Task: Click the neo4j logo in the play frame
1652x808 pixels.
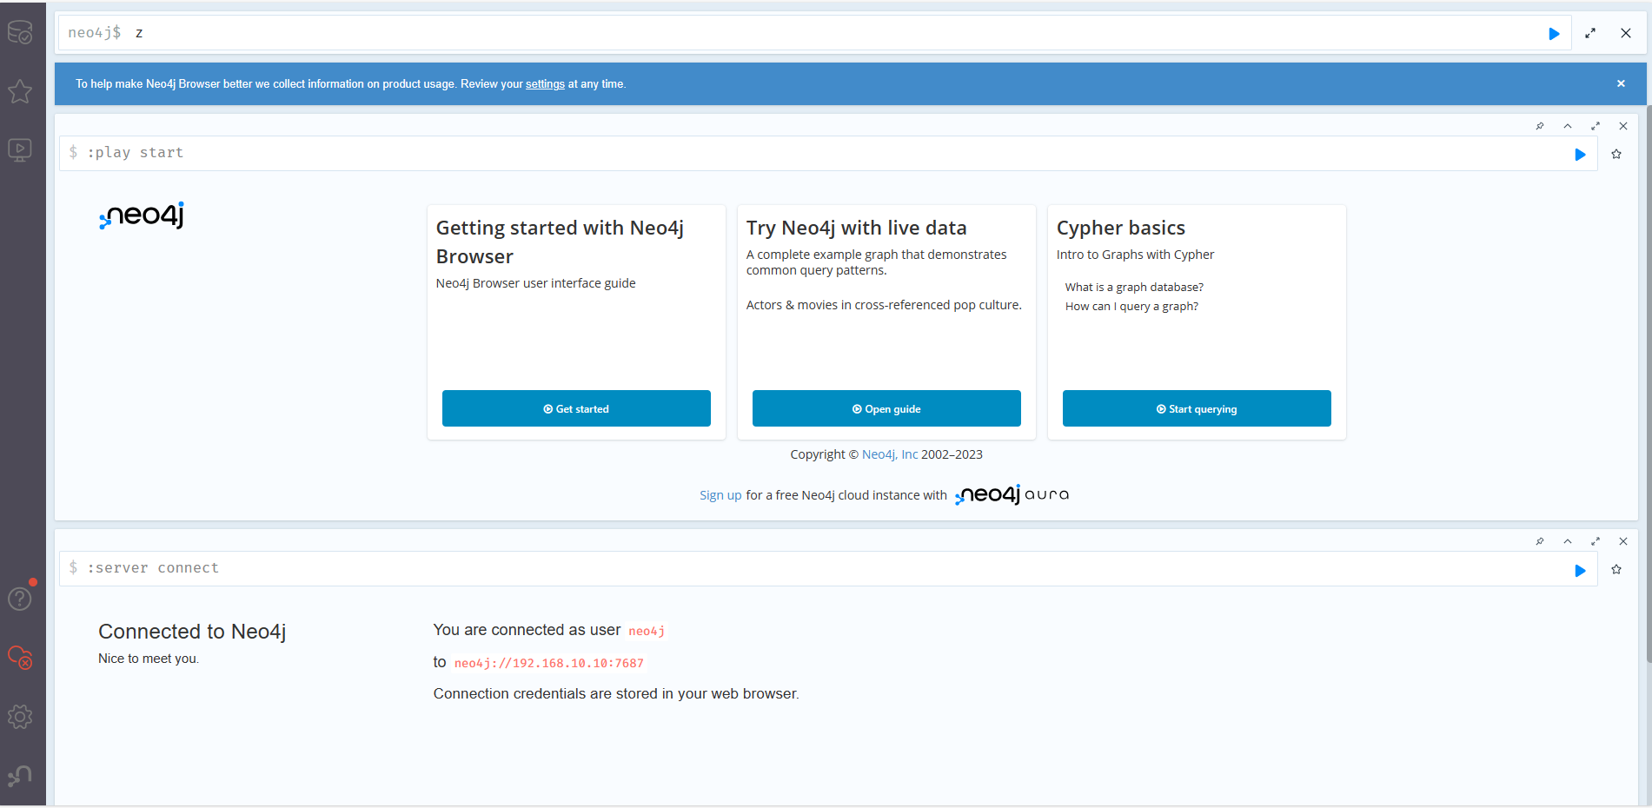Action: [142, 215]
